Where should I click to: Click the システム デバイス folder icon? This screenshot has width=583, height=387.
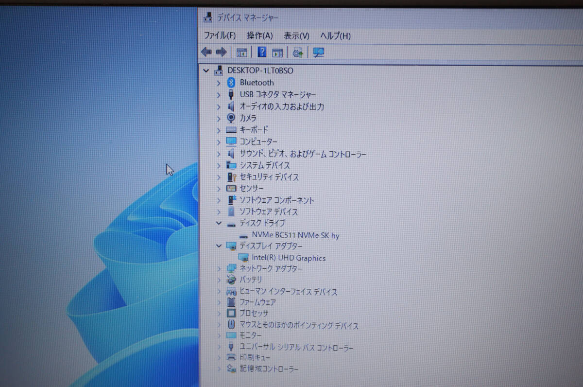231,165
